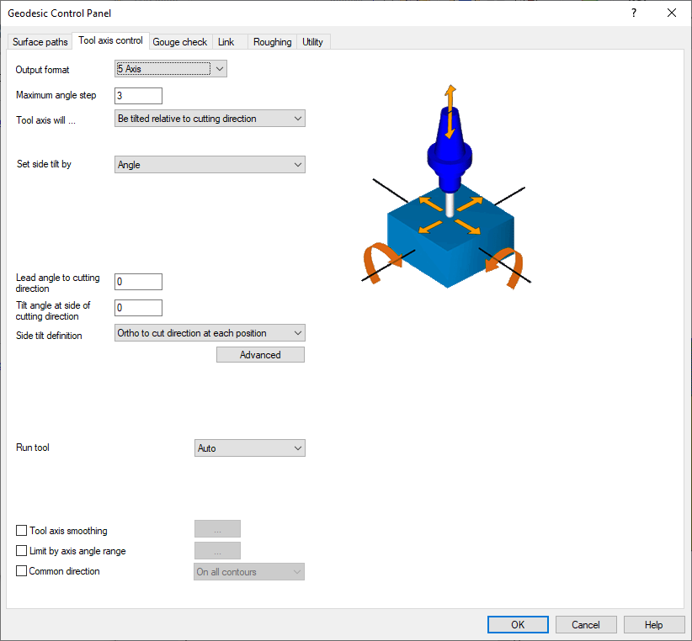Open the Output format dropdown
This screenshot has width=692, height=641.
pos(171,69)
